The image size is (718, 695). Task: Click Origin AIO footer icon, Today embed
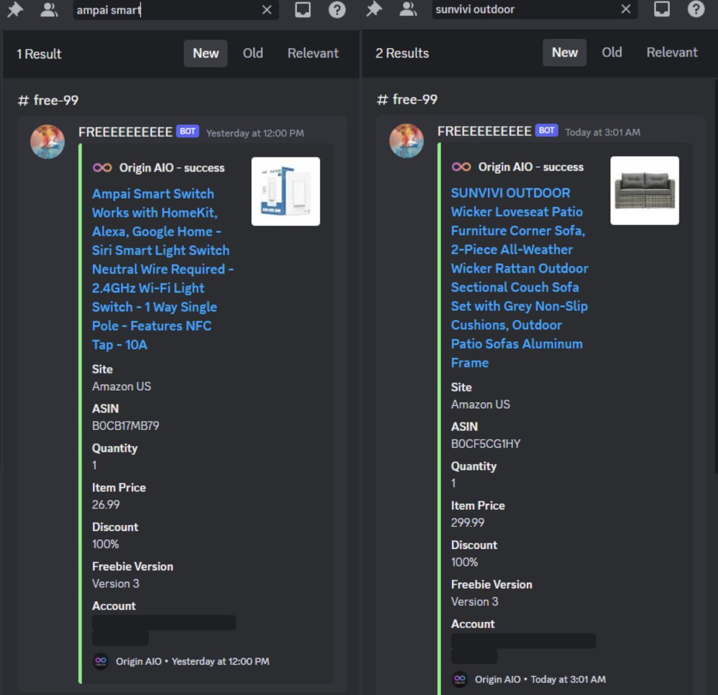pyautogui.click(x=460, y=679)
